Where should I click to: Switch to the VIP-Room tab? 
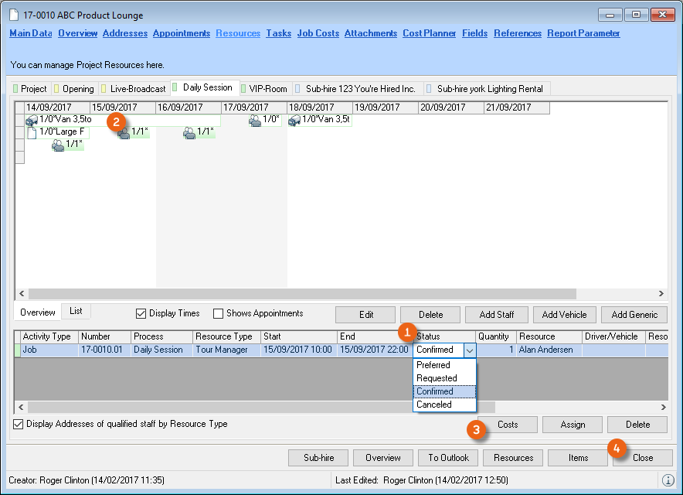[x=267, y=89]
